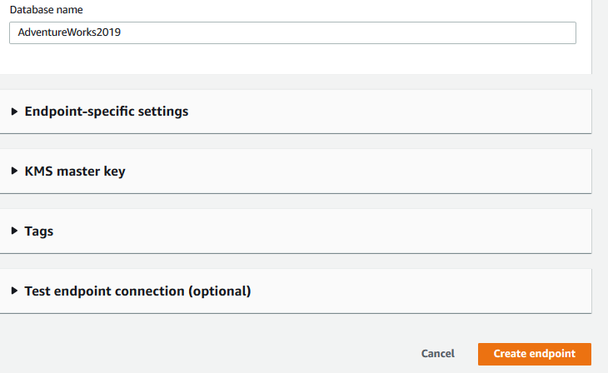This screenshot has width=608, height=373.
Task: Expand Test endpoint connection (optional) heading
Action: (137, 291)
